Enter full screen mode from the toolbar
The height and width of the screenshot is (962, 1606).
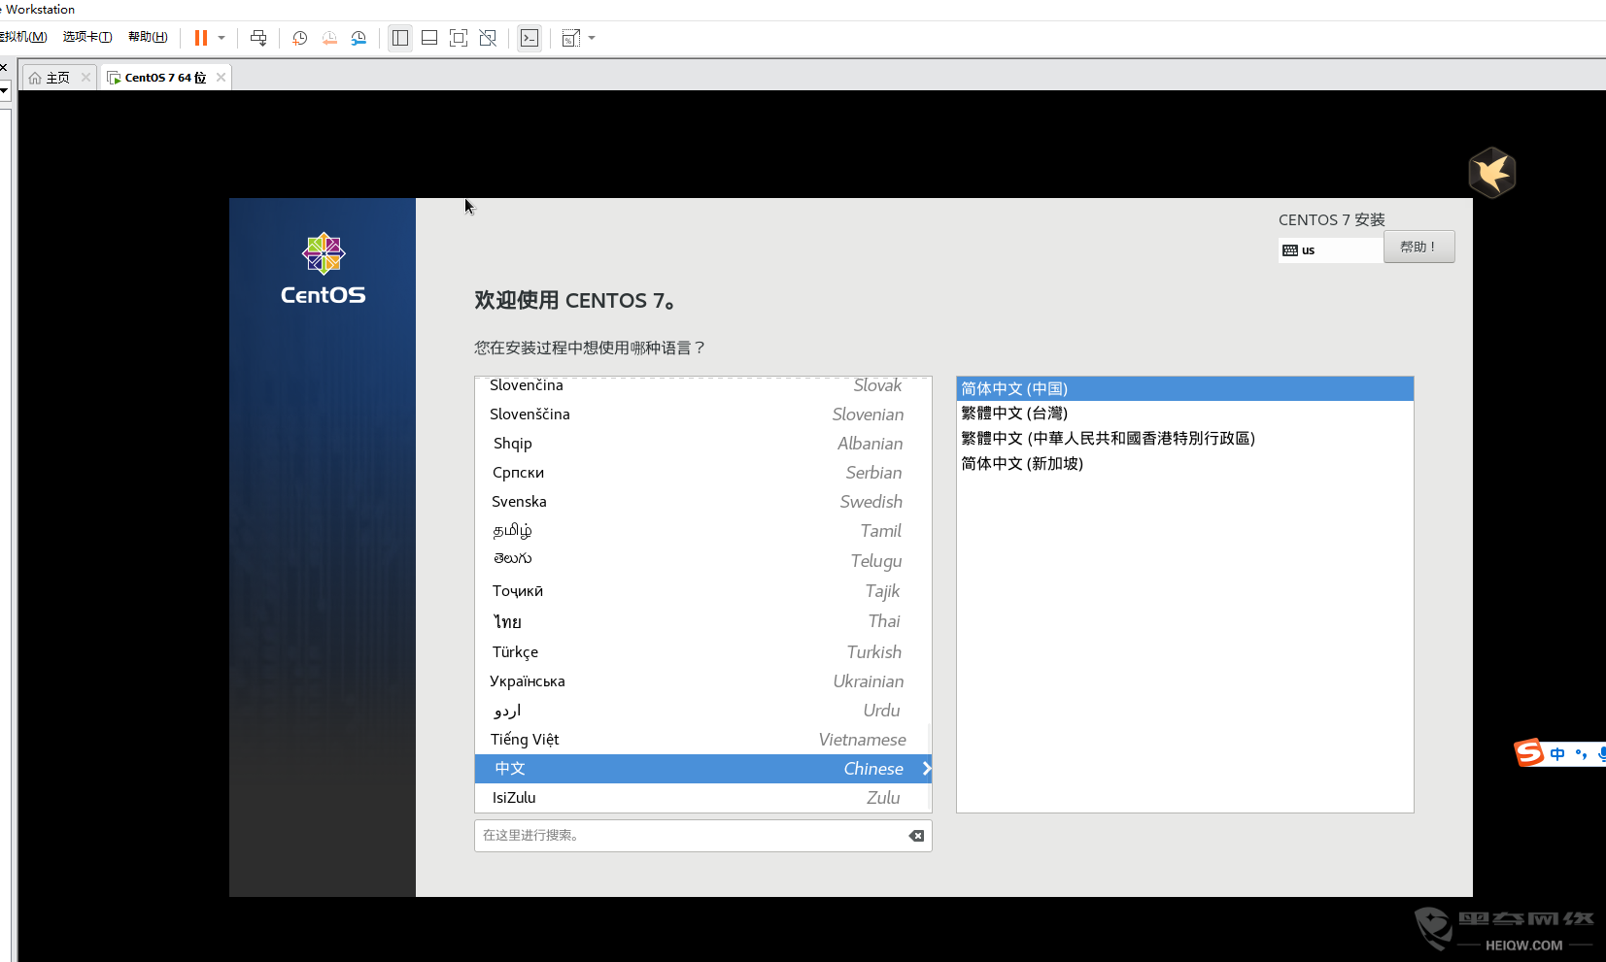[459, 38]
